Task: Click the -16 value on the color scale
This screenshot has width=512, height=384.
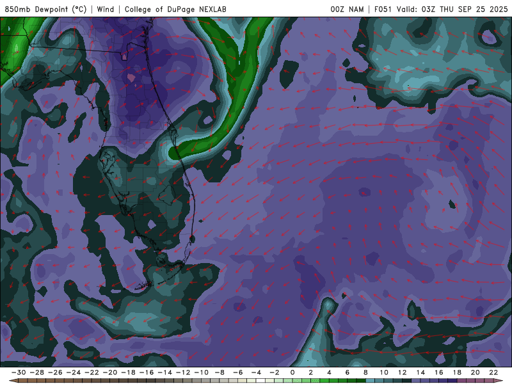Action: [147, 372]
